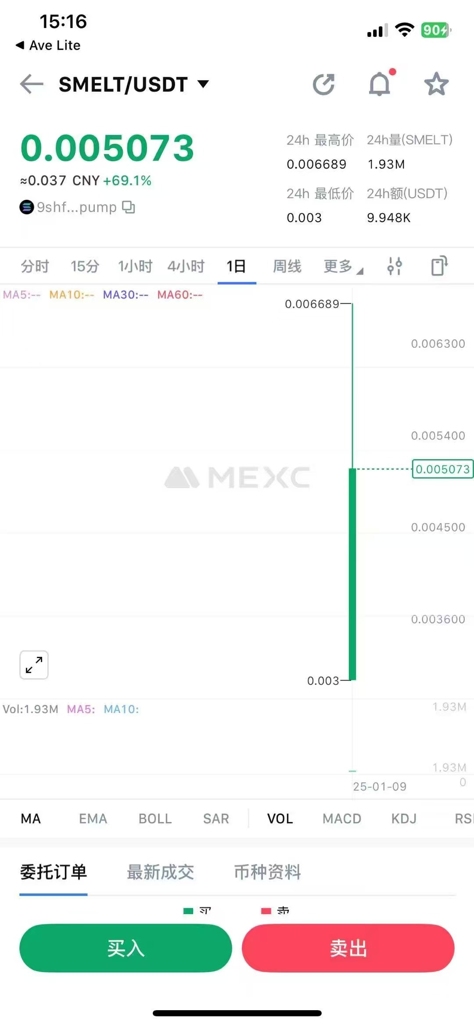Open chart indicator settings sliders icon
The height and width of the screenshot is (1026, 474).
pyautogui.click(x=394, y=266)
